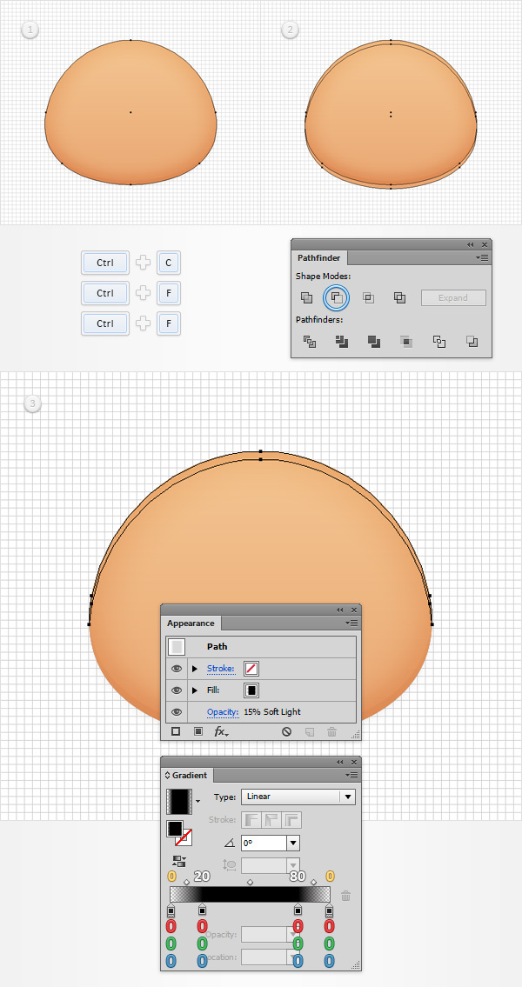Click the Minus Front shape mode icon
This screenshot has width=522, height=987.
pyautogui.click(x=337, y=297)
